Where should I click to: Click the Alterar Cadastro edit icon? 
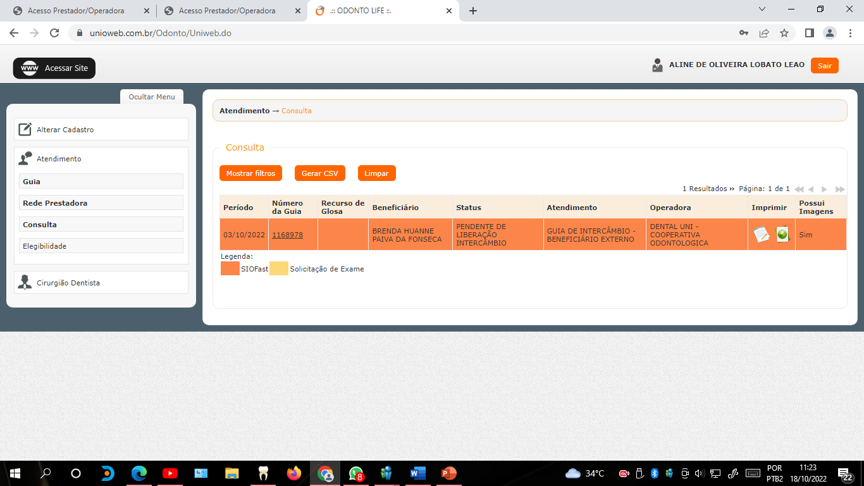tap(25, 130)
